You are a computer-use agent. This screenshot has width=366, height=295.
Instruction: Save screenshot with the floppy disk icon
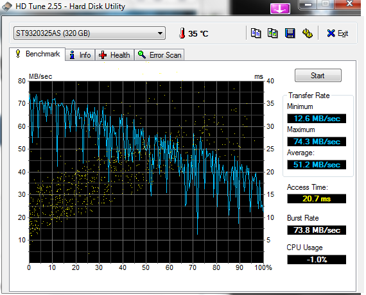click(x=290, y=33)
